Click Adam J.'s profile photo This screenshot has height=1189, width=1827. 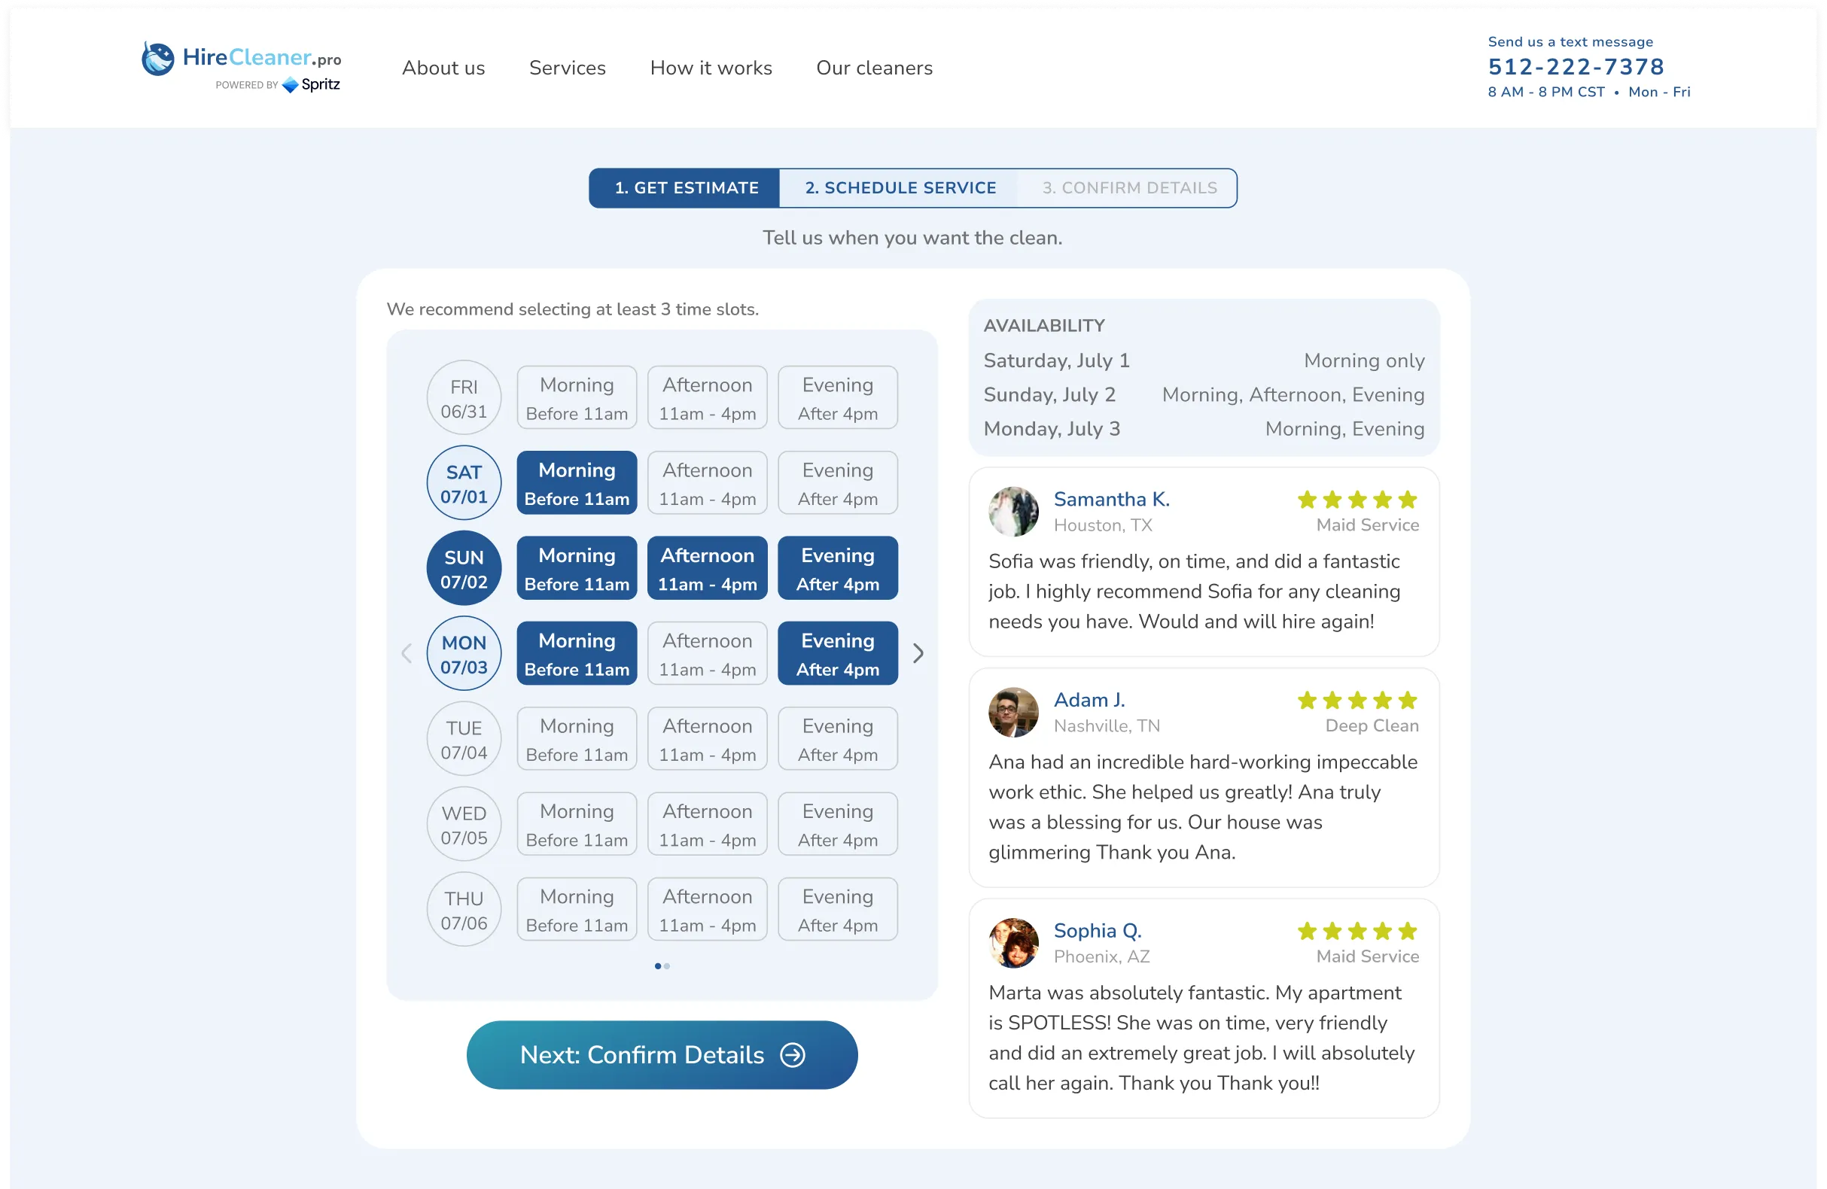[1013, 712]
